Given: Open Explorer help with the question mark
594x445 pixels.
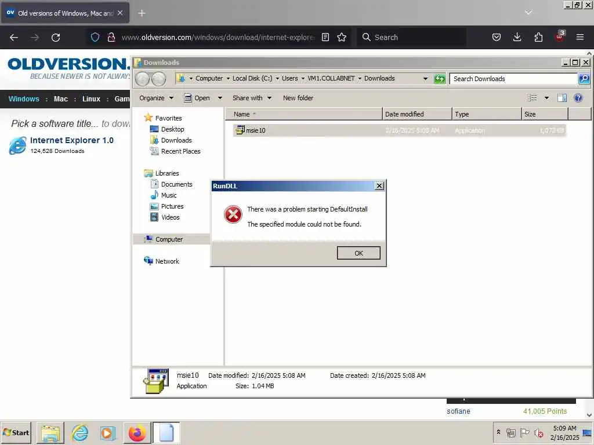Looking at the screenshot, I should point(578,98).
